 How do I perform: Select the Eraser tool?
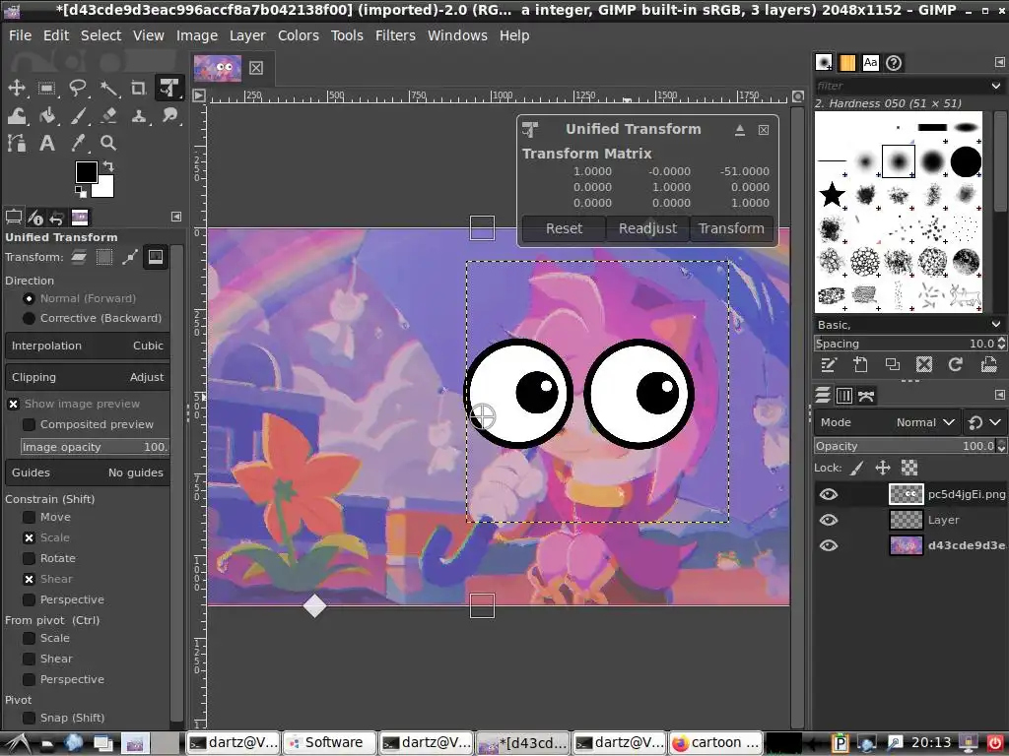(x=108, y=116)
